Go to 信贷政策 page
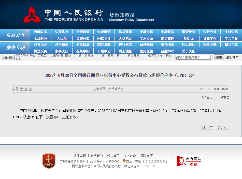Image resolution: width=242 pixels, height=179 pixels. point(125,32)
